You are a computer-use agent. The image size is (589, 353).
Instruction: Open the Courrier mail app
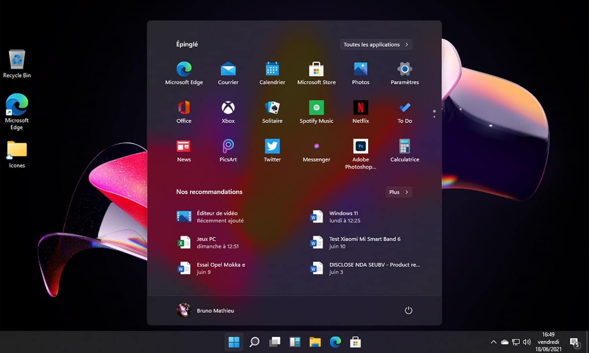[228, 74]
